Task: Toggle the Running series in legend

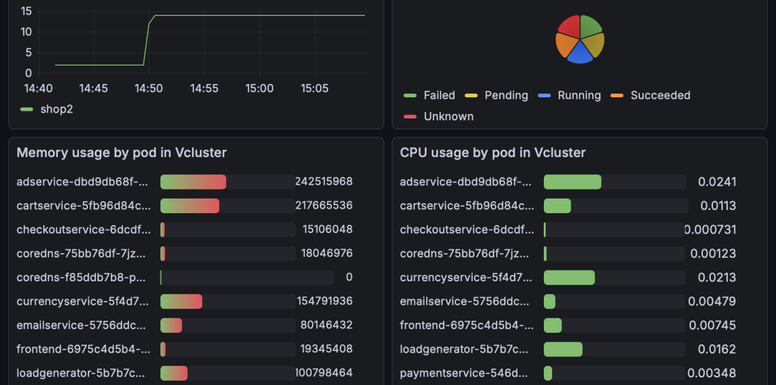Action: [x=579, y=95]
